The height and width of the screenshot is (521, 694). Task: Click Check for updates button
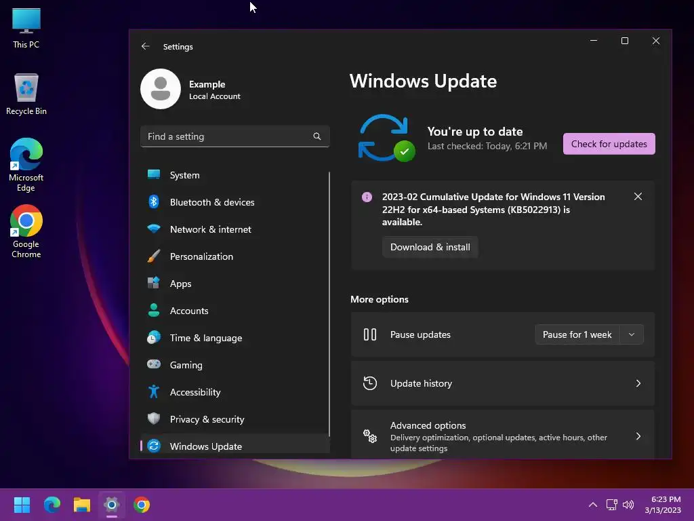609,144
